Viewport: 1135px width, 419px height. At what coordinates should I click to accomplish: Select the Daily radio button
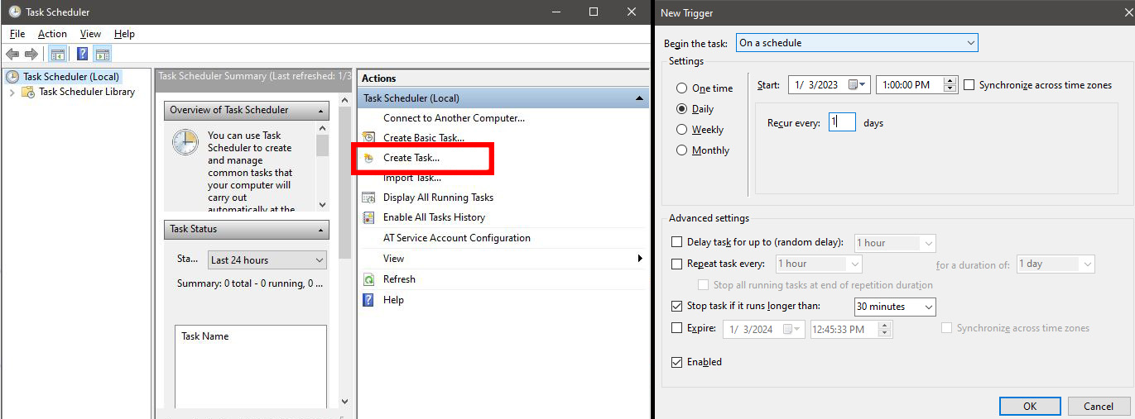click(682, 108)
